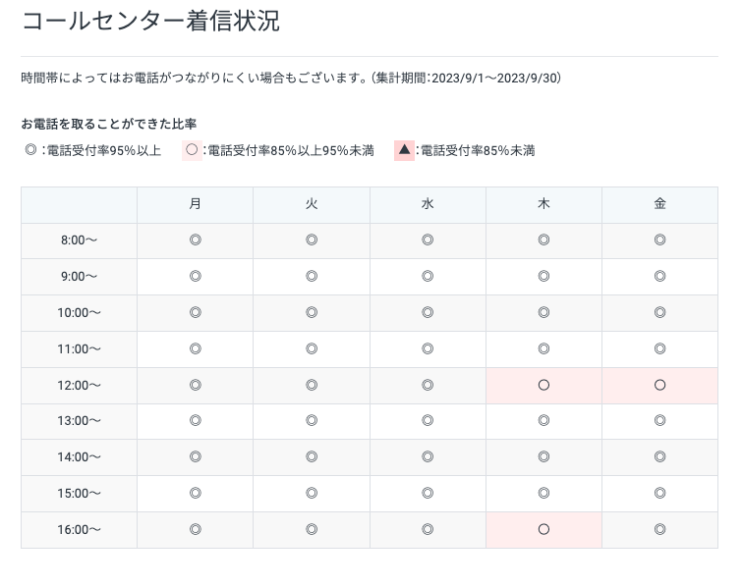Click the double circle legend symbol for 95%以上

pyautogui.click(x=30, y=150)
